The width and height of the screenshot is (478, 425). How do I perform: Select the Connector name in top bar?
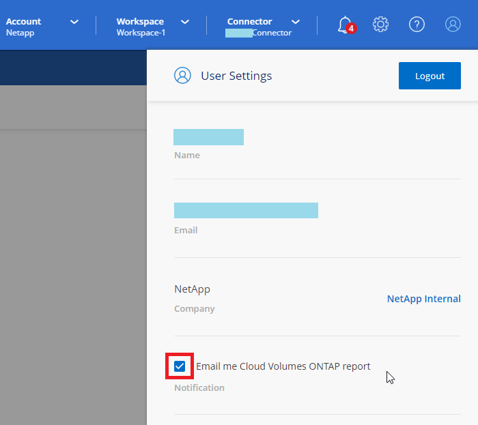(258, 32)
